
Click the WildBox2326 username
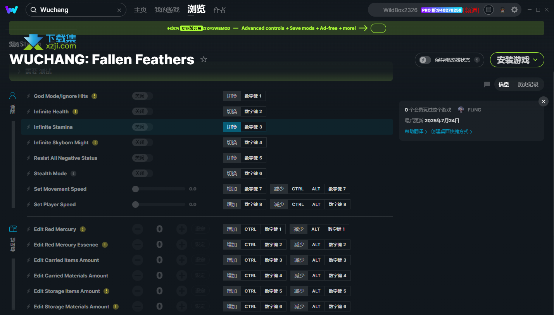(400, 10)
